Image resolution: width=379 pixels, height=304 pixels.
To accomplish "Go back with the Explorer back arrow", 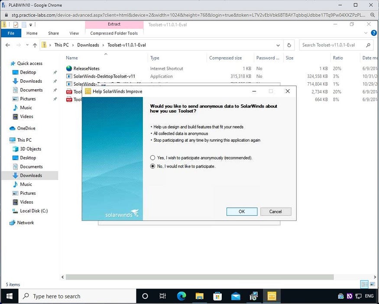I will 8,45.
